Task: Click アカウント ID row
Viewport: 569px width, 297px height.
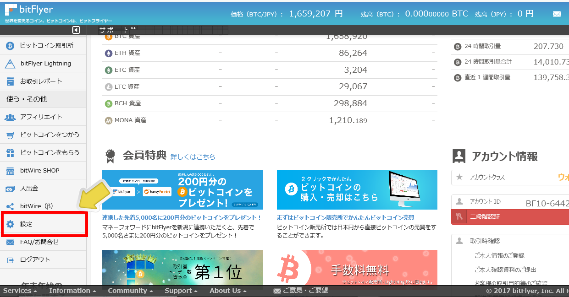Action: [510, 202]
